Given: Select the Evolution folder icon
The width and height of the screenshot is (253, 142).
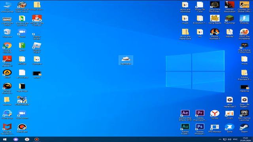Looking at the screenshot, I should (x=200, y=19).
